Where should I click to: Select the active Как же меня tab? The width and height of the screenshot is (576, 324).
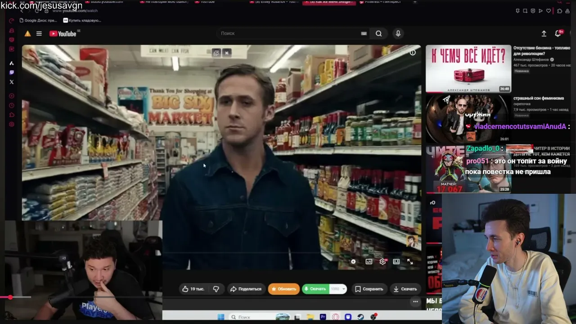click(x=329, y=2)
